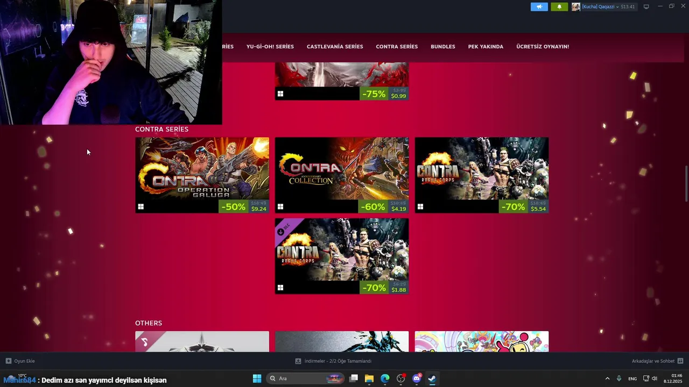
Task: Click the -70% $5.54 price tag
Action: point(524,206)
